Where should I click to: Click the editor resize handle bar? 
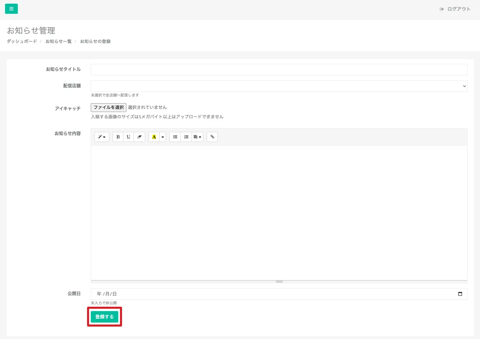tap(279, 281)
